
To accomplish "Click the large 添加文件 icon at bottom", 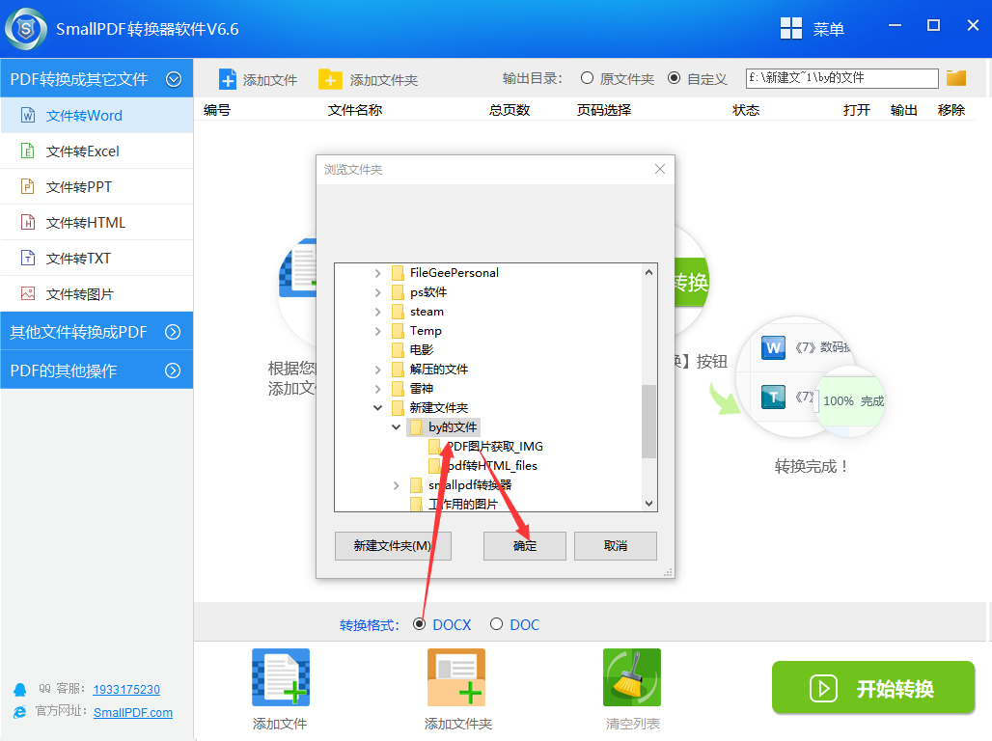I will (x=280, y=677).
